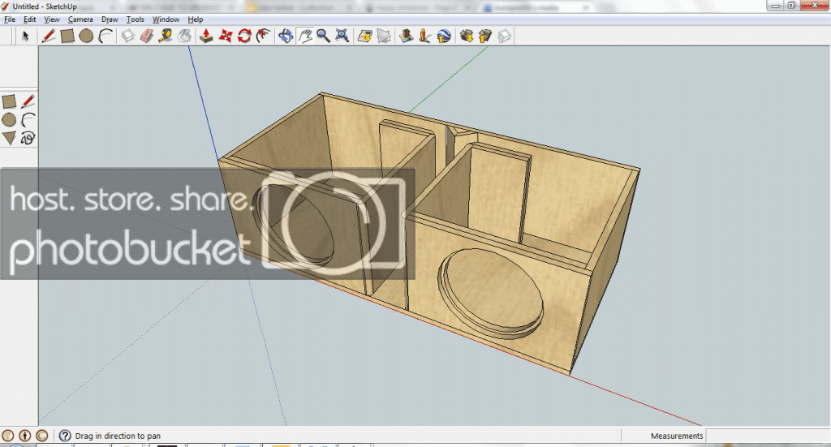
Task: Click into the Measurements input box
Action: click(768, 436)
